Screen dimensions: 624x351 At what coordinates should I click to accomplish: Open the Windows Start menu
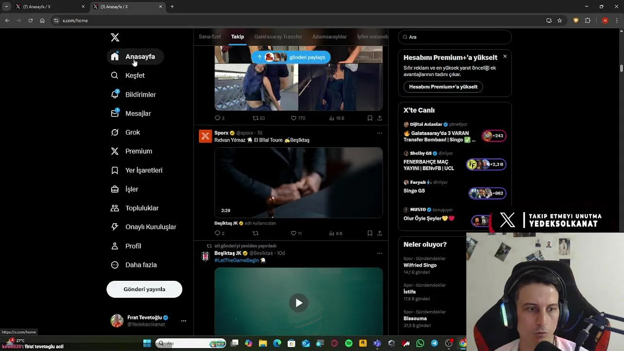coord(147,343)
